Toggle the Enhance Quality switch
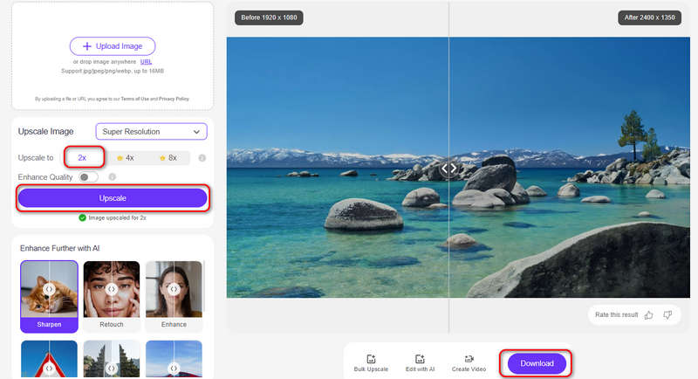 (88, 177)
